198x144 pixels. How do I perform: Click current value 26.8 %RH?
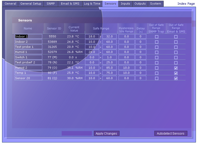tap(75, 52)
